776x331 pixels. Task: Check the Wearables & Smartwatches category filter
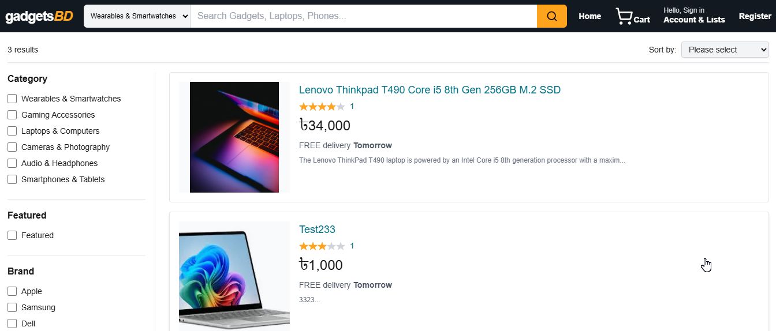(12, 99)
